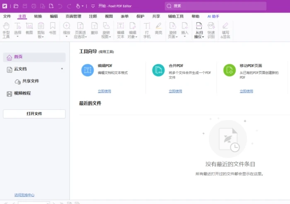Select 首页 in the left sidebar
This screenshot has width=290, height=204.
pos(34,57)
